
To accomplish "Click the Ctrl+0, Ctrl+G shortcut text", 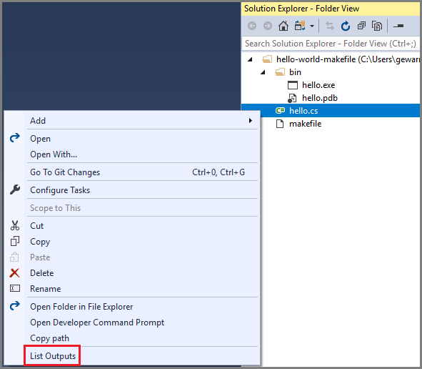I will coord(218,172).
